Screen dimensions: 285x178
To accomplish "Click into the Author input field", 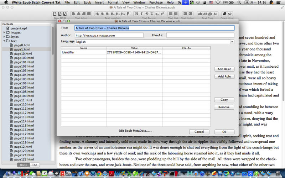I will 109,35.
